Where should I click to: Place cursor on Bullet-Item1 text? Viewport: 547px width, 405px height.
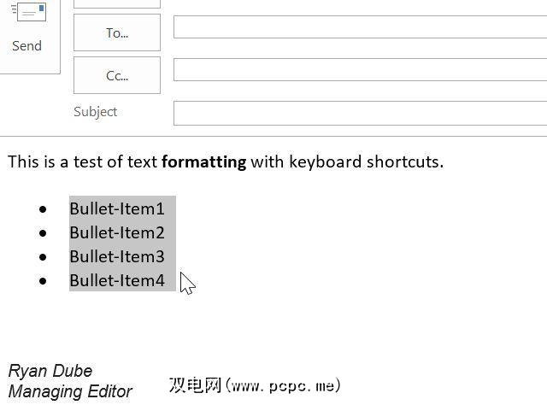coord(116,208)
